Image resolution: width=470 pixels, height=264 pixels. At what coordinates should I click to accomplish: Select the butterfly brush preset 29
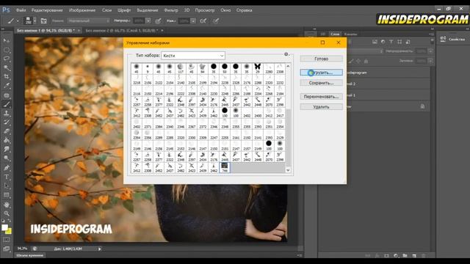tap(258, 68)
